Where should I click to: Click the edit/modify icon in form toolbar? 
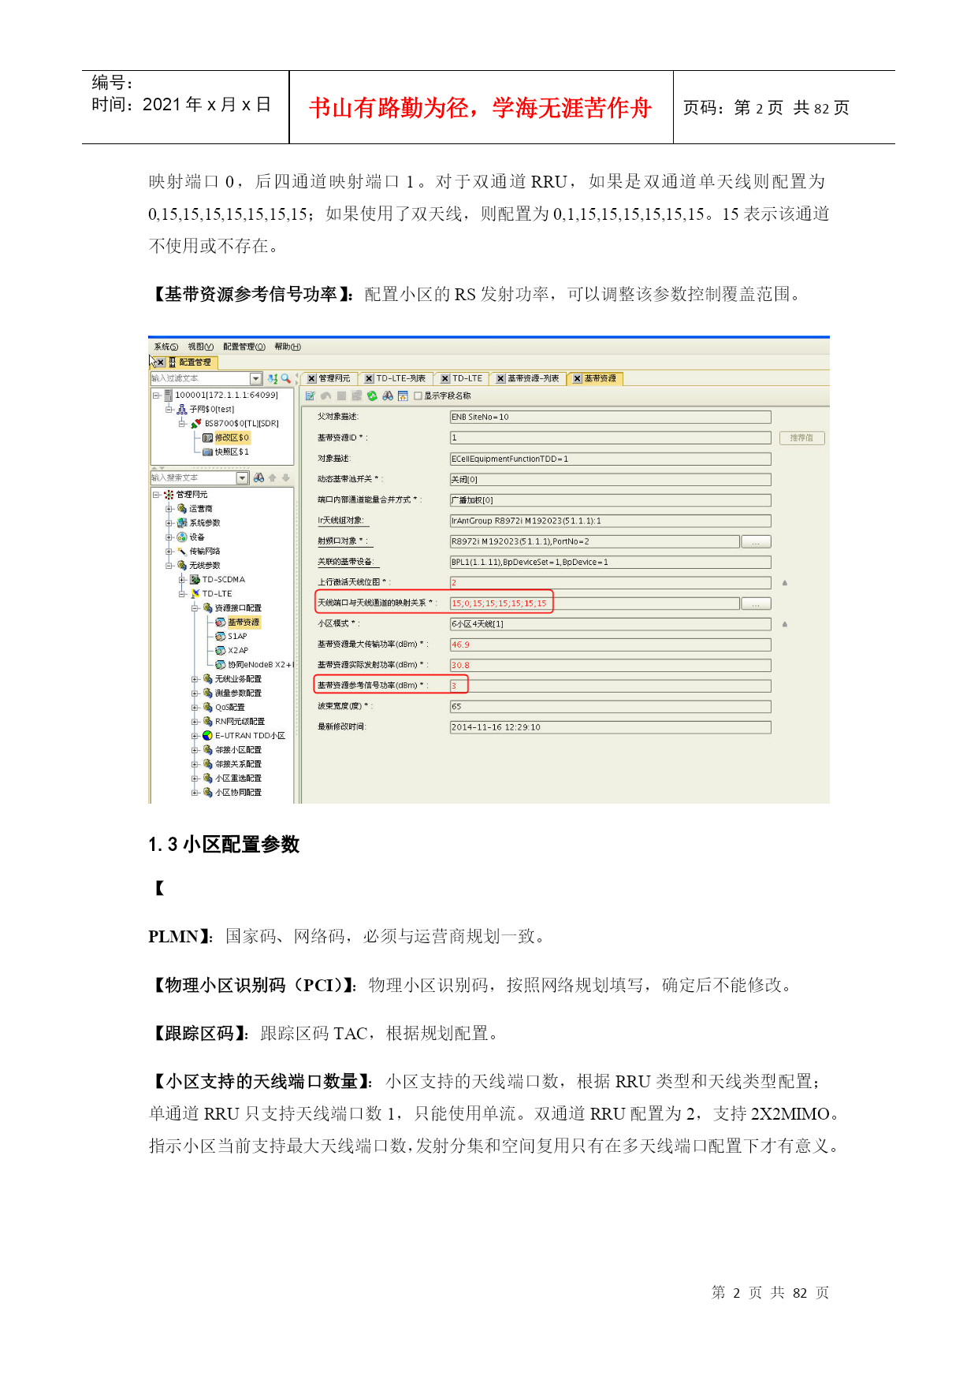click(x=311, y=396)
